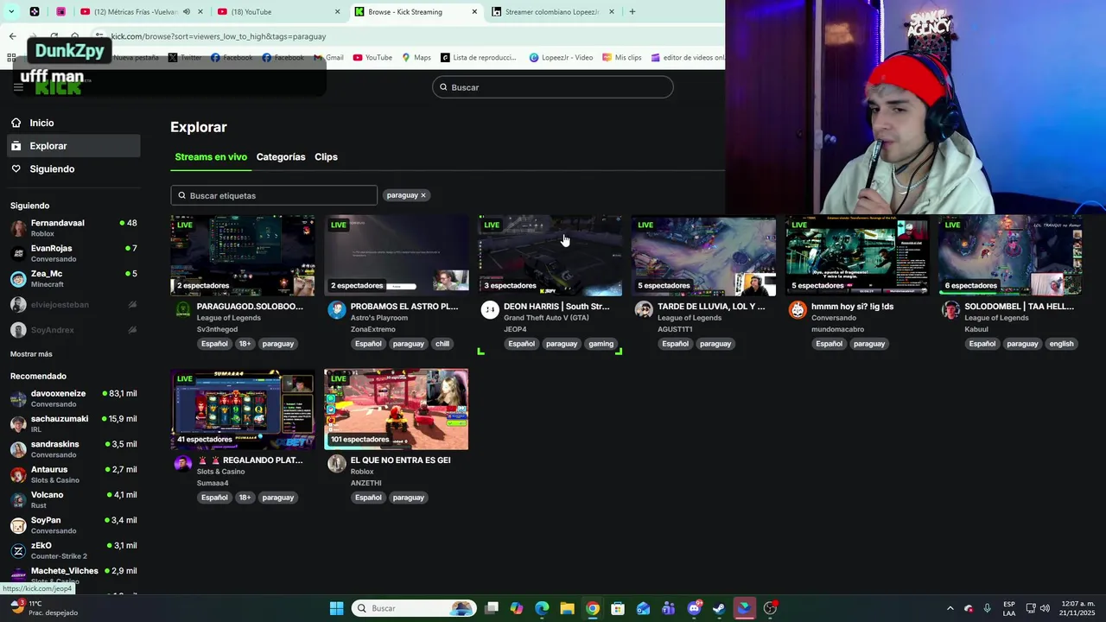Switch to the Clips tab
The width and height of the screenshot is (1106, 622).
click(326, 156)
